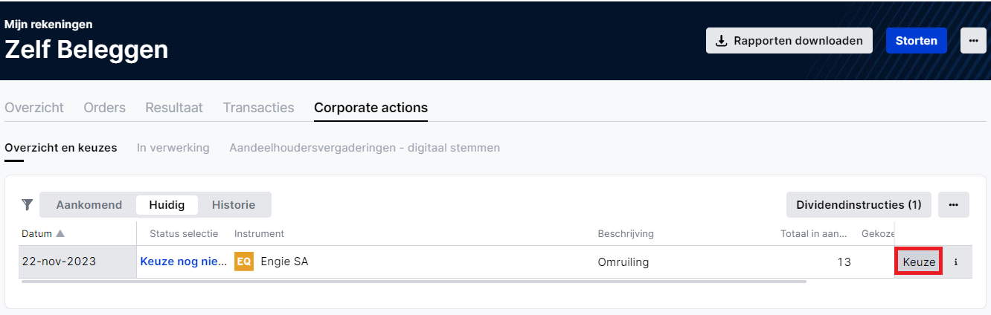Open the In verwerking sub-tab
This screenshot has width=991, height=315.
[x=173, y=148]
